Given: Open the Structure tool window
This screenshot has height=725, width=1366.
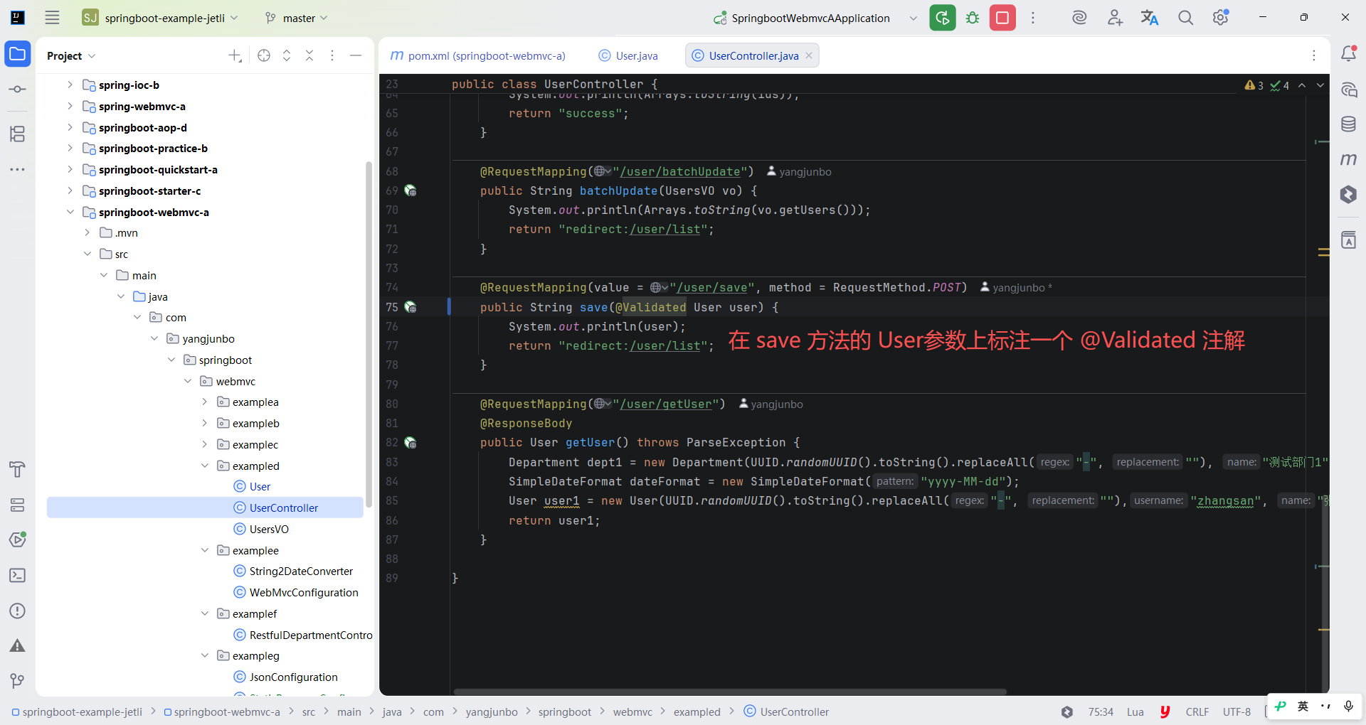Looking at the screenshot, I should 18,134.
